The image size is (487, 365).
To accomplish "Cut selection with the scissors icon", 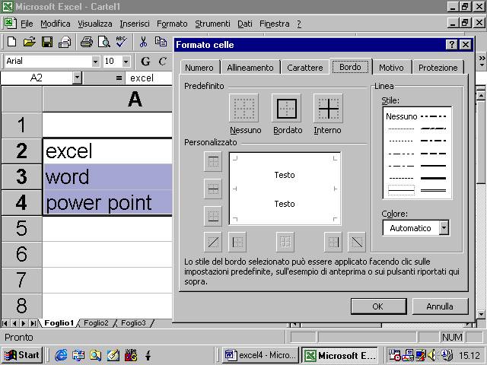I will click(x=143, y=42).
